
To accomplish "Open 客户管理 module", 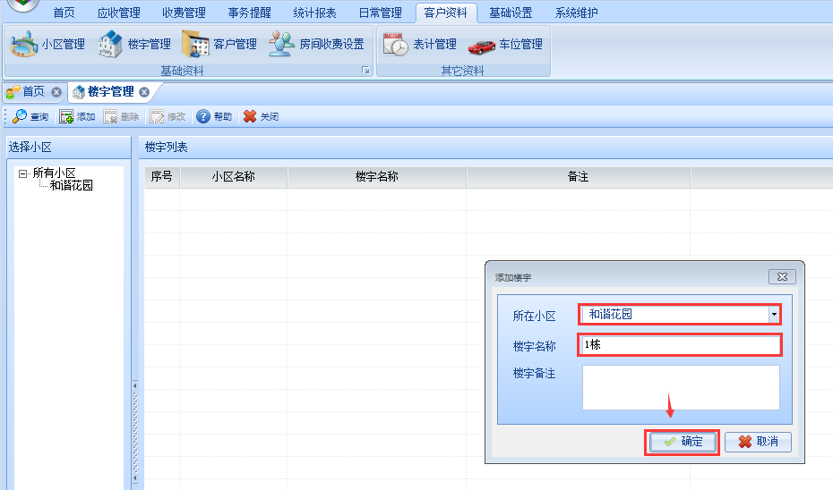I will tap(219, 44).
